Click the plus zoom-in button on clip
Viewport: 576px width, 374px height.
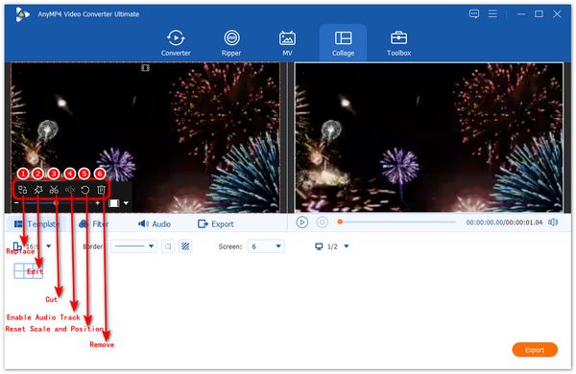(97, 203)
